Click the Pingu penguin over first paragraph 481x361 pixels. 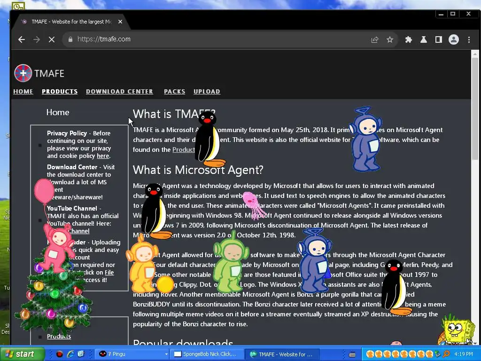[209, 139]
